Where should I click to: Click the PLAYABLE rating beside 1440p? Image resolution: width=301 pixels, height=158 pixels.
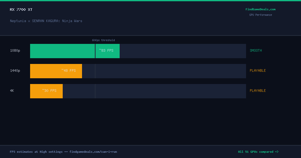(258, 71)
